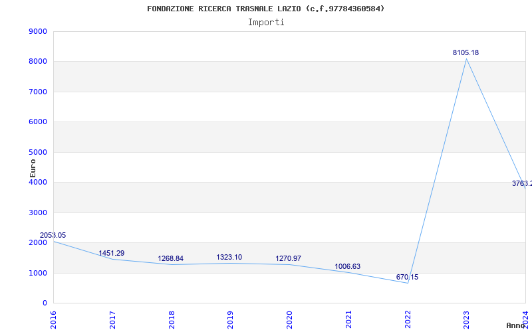Screen dimensions: 532x332
Task: Click the x-axis year label 2021
Action: coord(348,320)
